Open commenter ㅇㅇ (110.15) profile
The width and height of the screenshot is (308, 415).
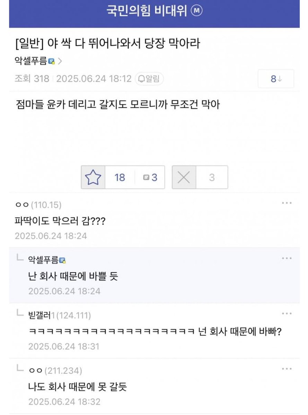[x=38, y=205]
